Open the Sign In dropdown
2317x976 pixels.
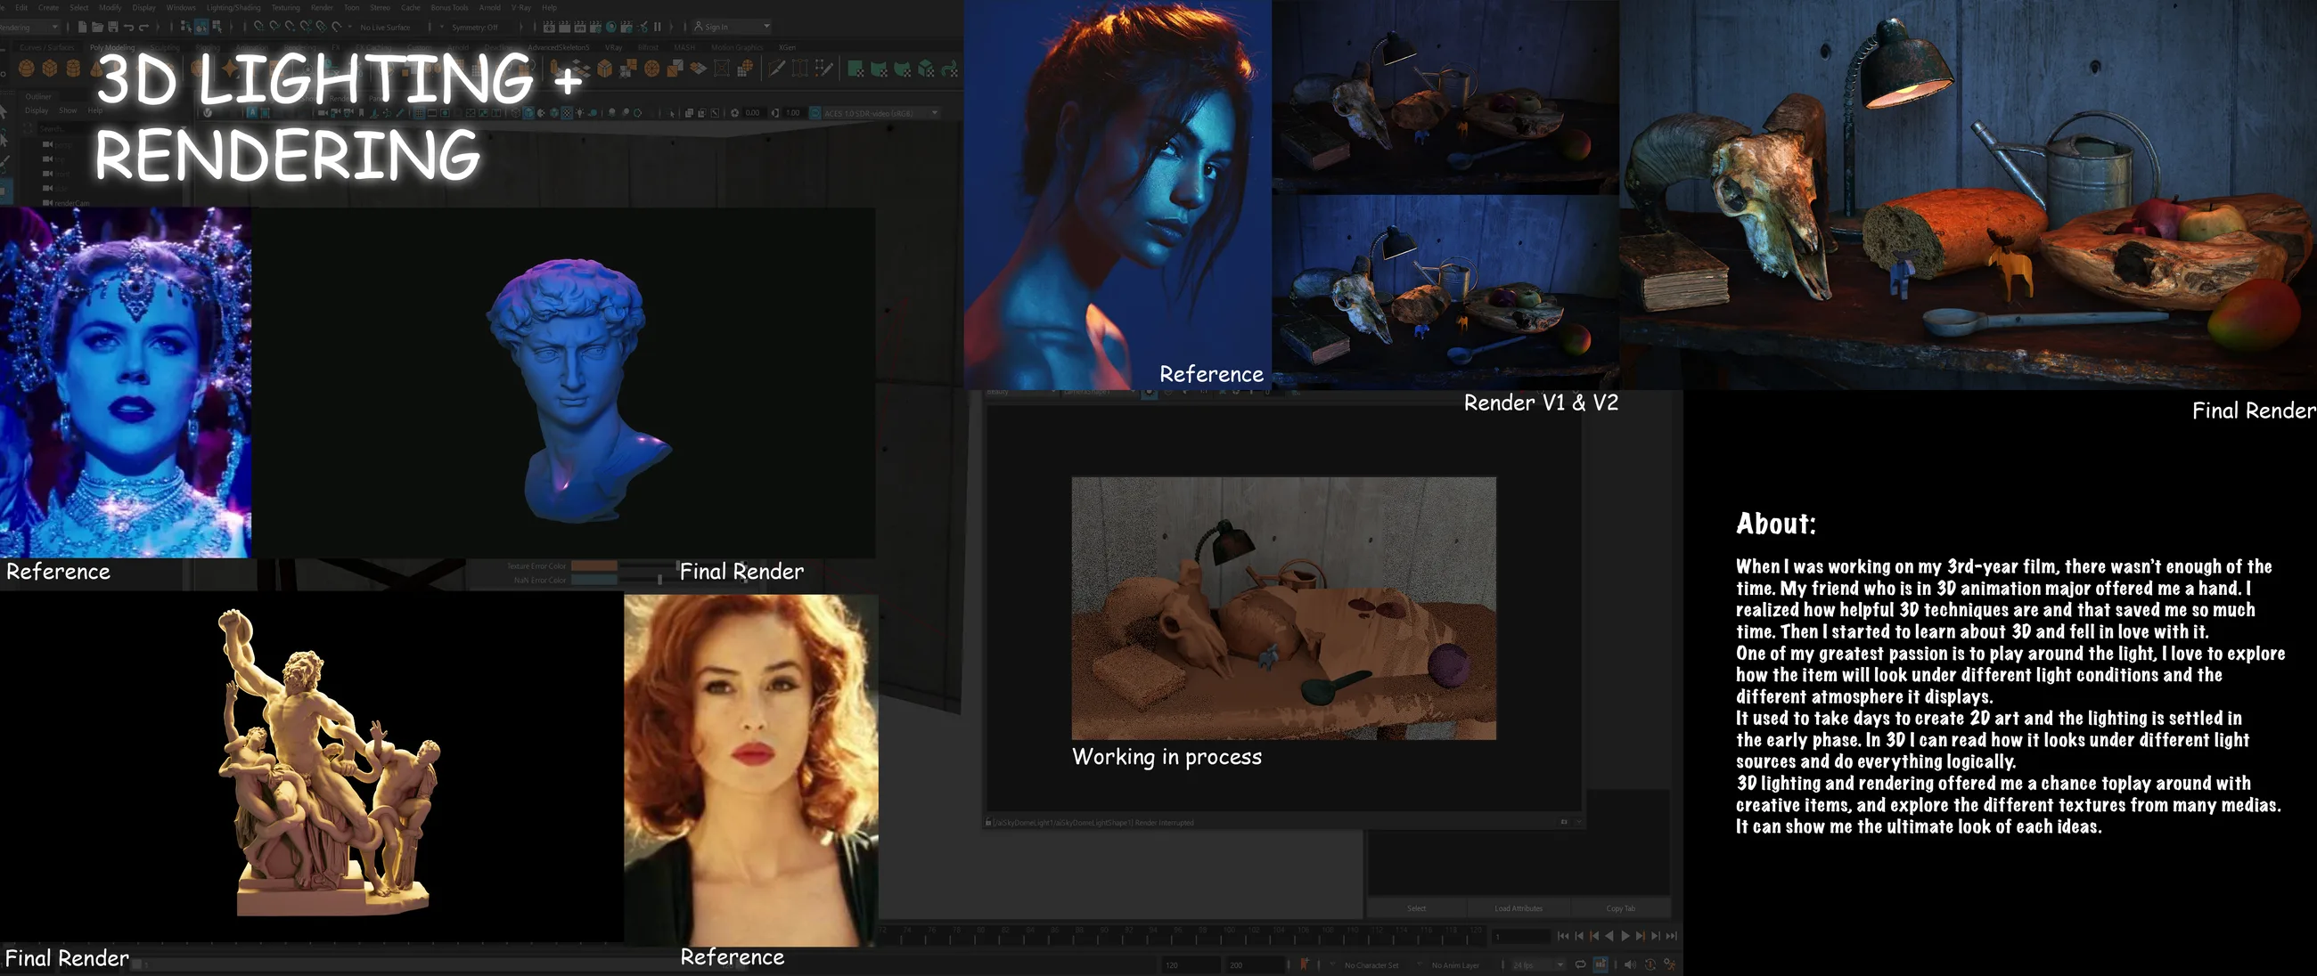733,27
